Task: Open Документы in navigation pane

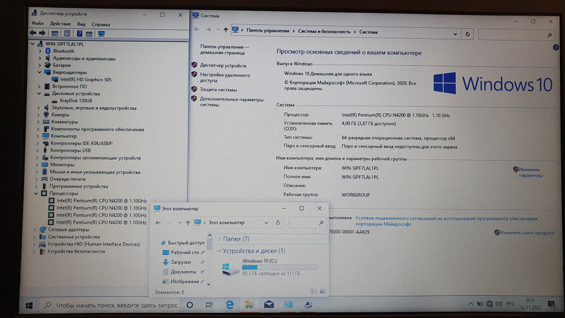Action: pos(183,272)
